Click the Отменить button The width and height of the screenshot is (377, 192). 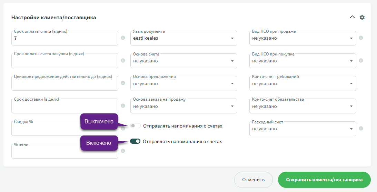253,180
